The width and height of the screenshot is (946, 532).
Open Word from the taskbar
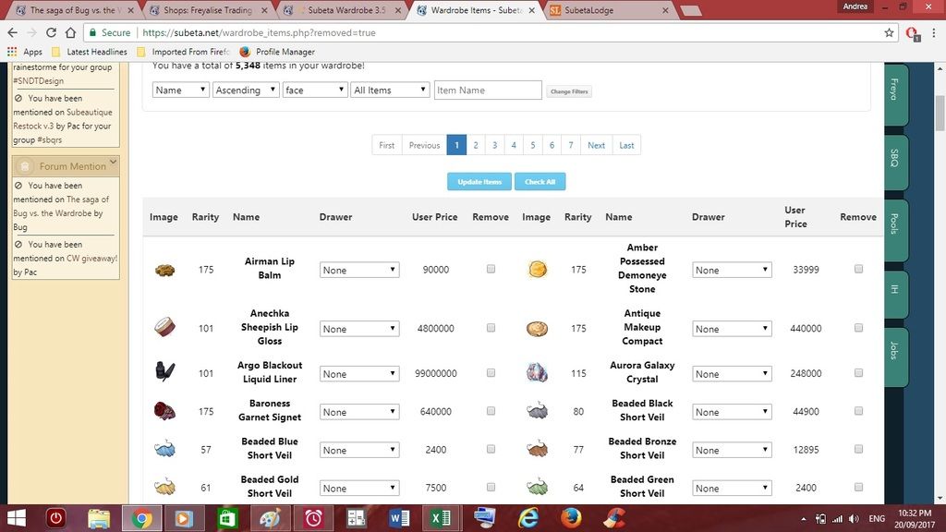click(399, 518)
